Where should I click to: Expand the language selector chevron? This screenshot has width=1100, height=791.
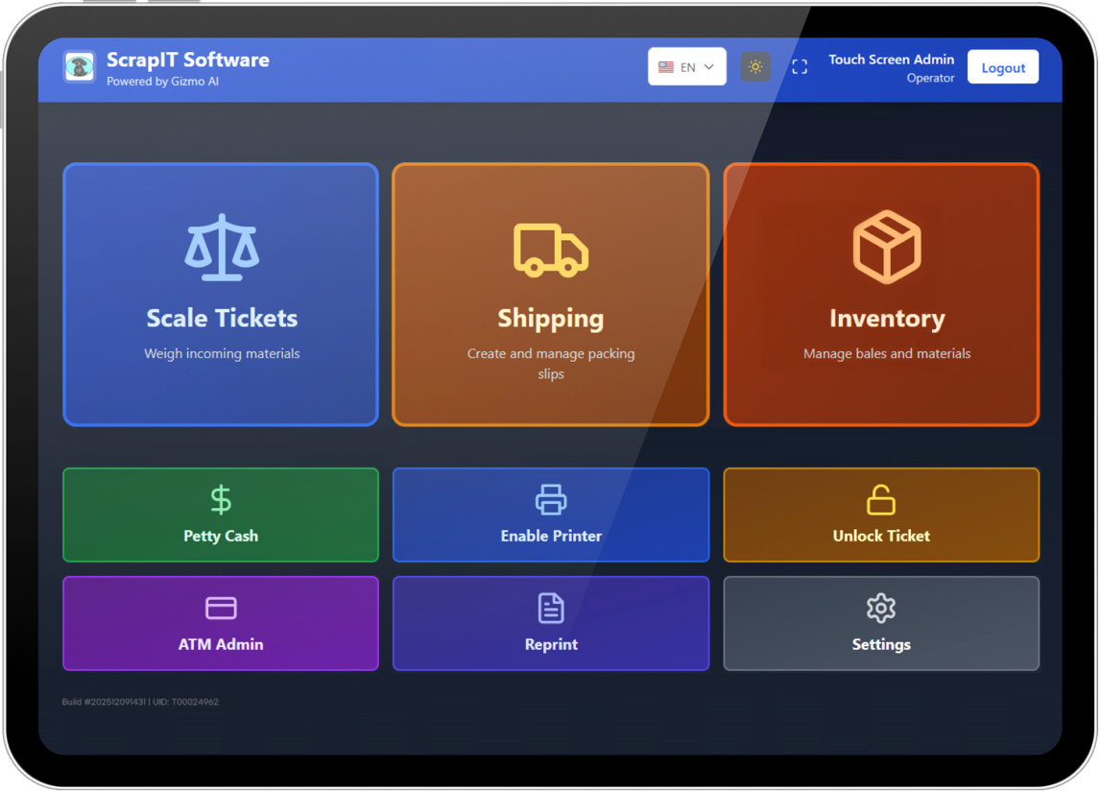tap(708, 67)
